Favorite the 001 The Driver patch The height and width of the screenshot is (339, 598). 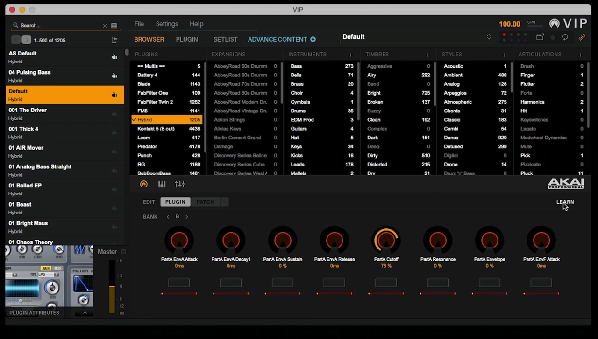click(x=114, y=113)
